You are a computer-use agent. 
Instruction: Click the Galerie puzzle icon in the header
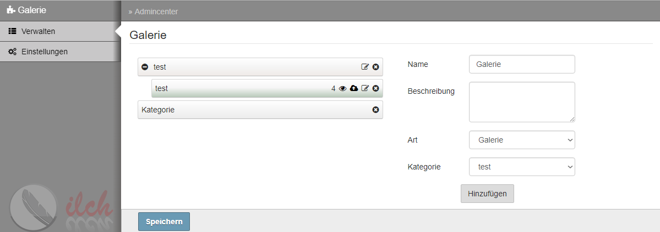point(11,10)
